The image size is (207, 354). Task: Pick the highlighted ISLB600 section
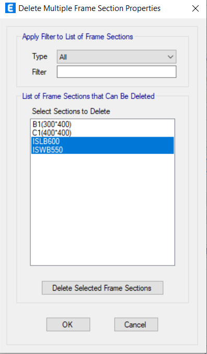(x=102, y=141)
